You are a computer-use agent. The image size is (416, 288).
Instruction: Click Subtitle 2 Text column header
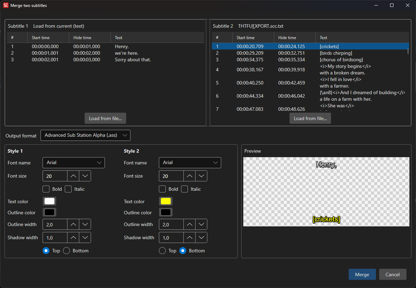tap(362, 37)
